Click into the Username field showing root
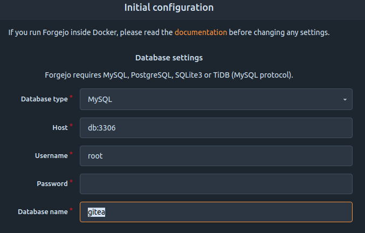This screenshot has width=365, height=233. (x=216, y=156)
